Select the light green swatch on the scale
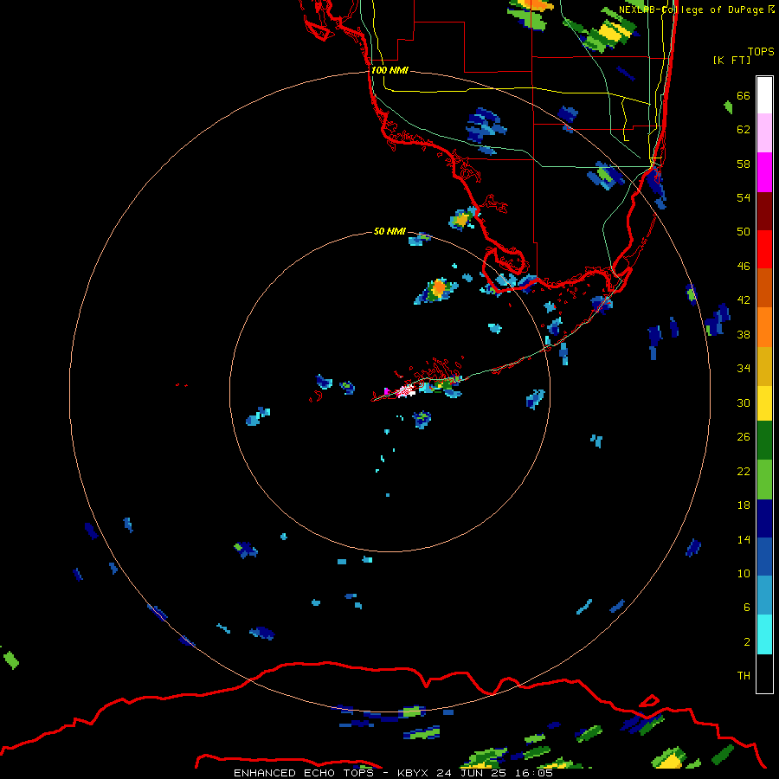The width and height of the screenshot is (779, 779). click(x=764, y=480)
